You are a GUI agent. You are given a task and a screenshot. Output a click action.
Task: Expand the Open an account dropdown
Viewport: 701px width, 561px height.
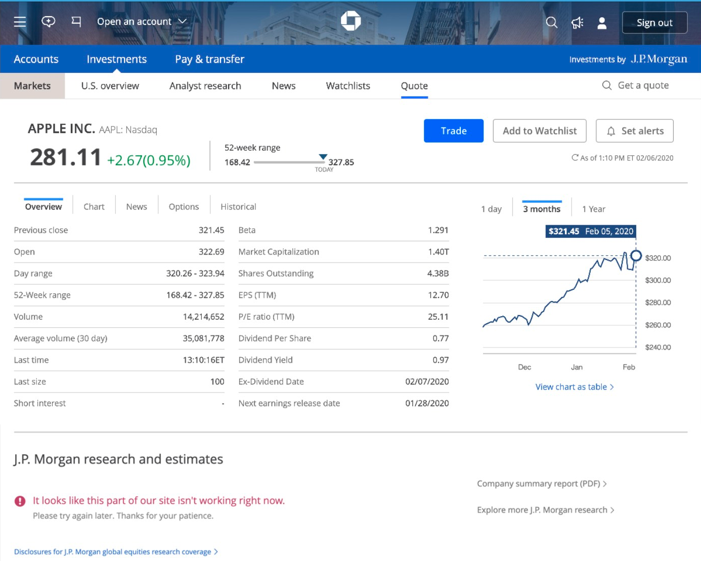(x=142, y=22)
